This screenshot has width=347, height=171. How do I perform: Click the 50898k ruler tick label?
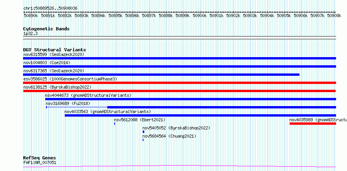[x=166, y=16]
